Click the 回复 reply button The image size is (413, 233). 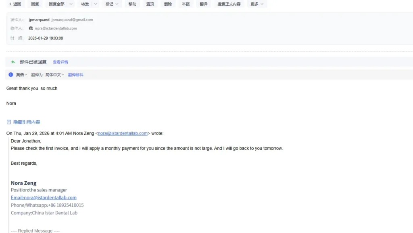35,4
